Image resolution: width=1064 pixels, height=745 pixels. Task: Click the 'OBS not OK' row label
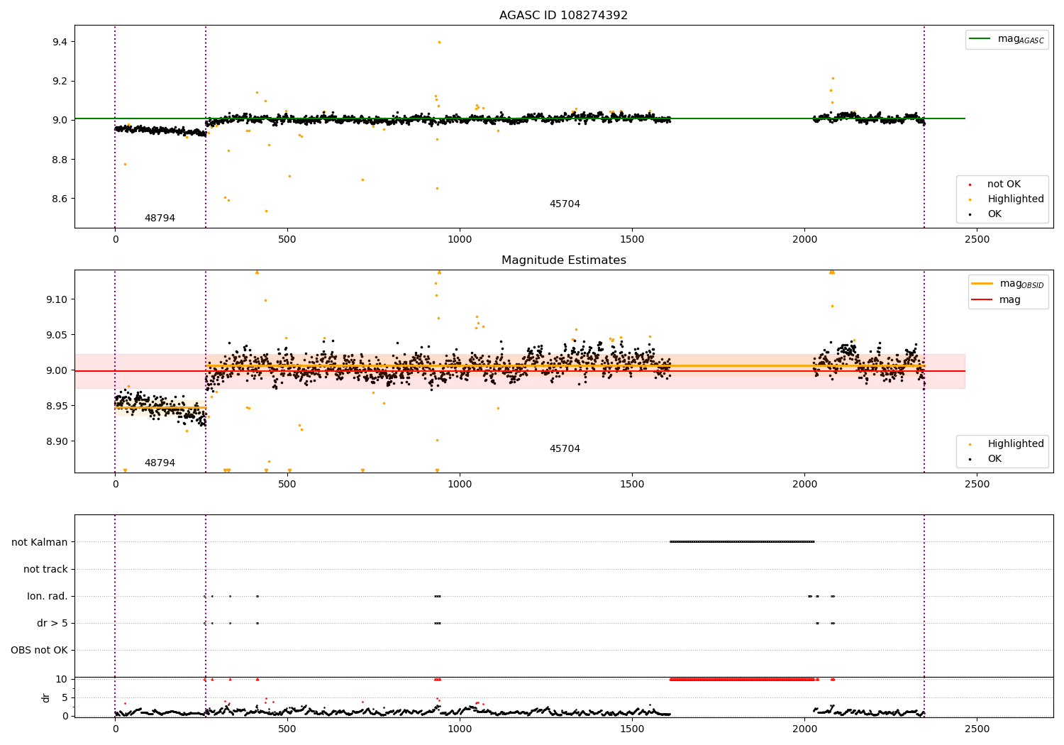(x=39, y=650)
